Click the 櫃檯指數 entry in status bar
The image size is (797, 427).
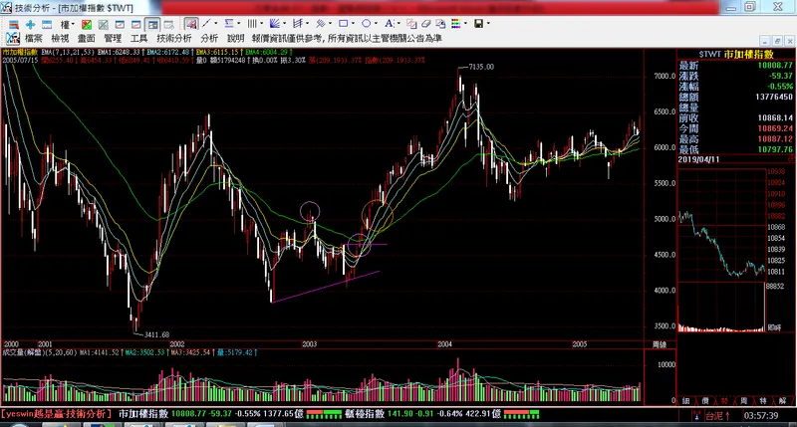(x=365, y=414)
